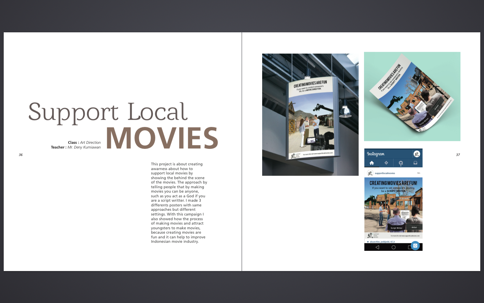
Task: Click the tilted flyer mockup on mint background
Action: click(412, 96)
